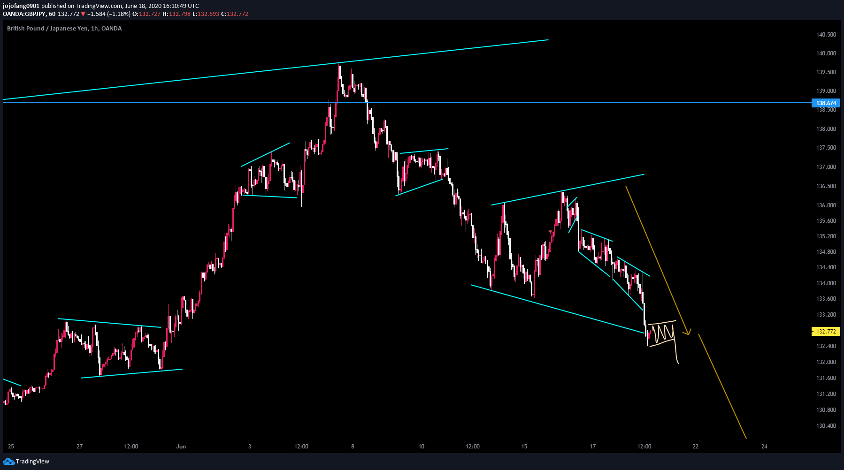The image size is (844, 470).
Task: Click the 133.200 price axis label
Action: [x=826, y=315]
